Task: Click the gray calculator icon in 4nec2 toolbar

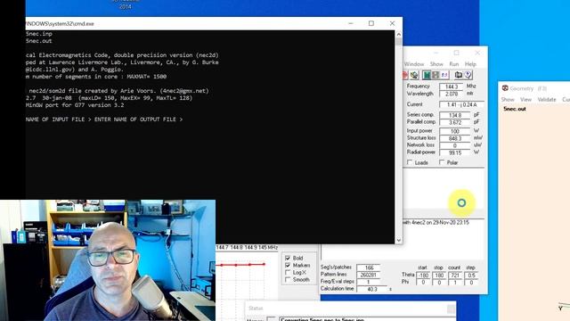Action: pyautogui.click(x=436, y=75)
